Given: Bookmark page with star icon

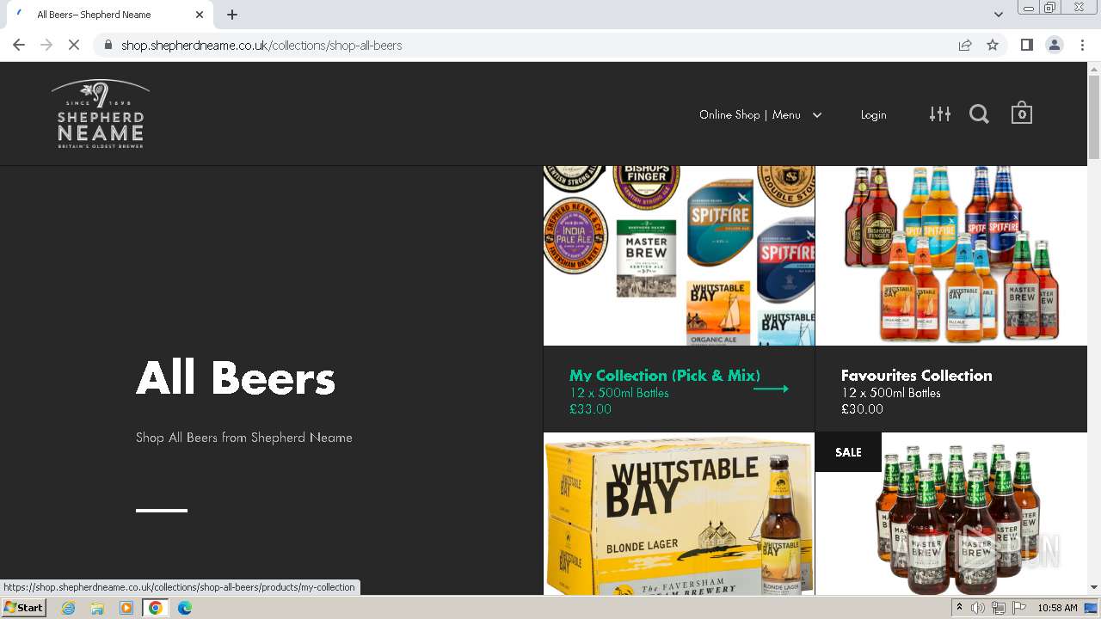Looking at the screenshot, I should point(993,45).
